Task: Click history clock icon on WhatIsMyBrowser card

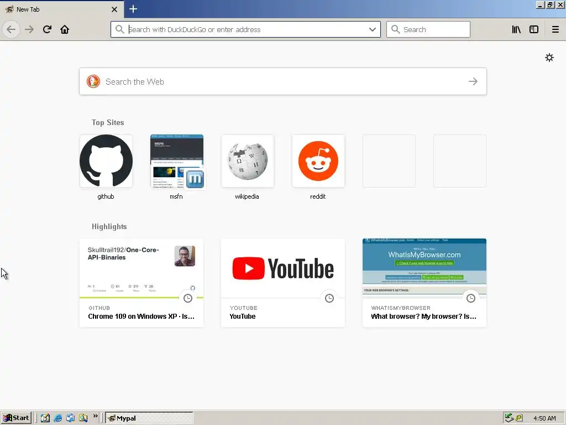Action: pyautogui.click(x=471, y=298)
